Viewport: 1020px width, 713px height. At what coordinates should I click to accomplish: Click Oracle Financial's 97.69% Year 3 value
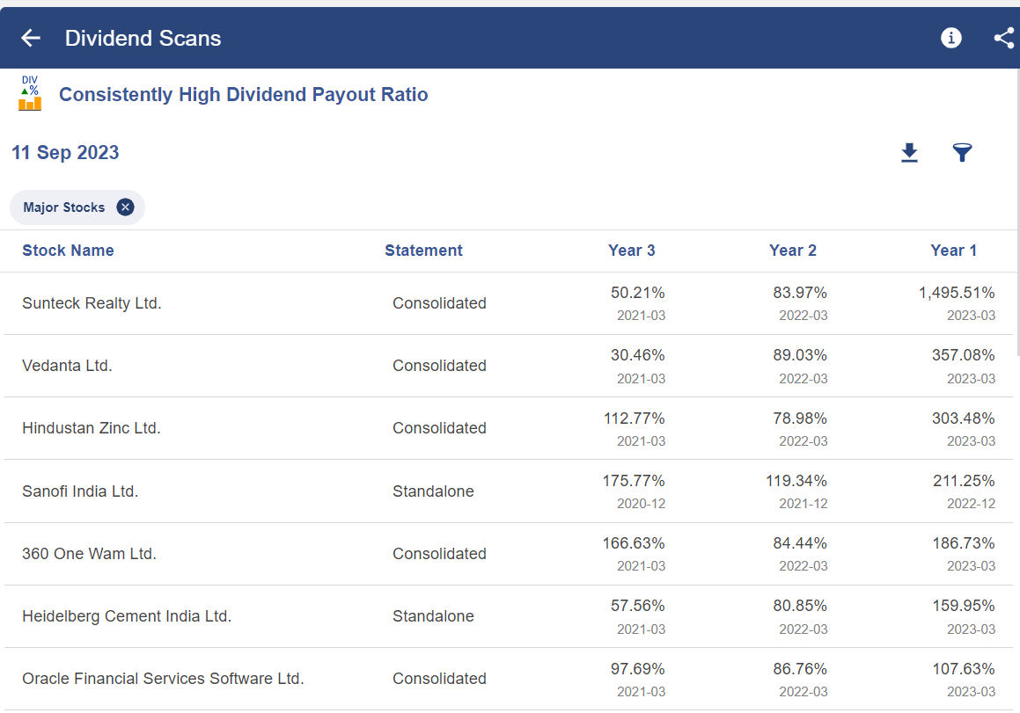[637, 669]
